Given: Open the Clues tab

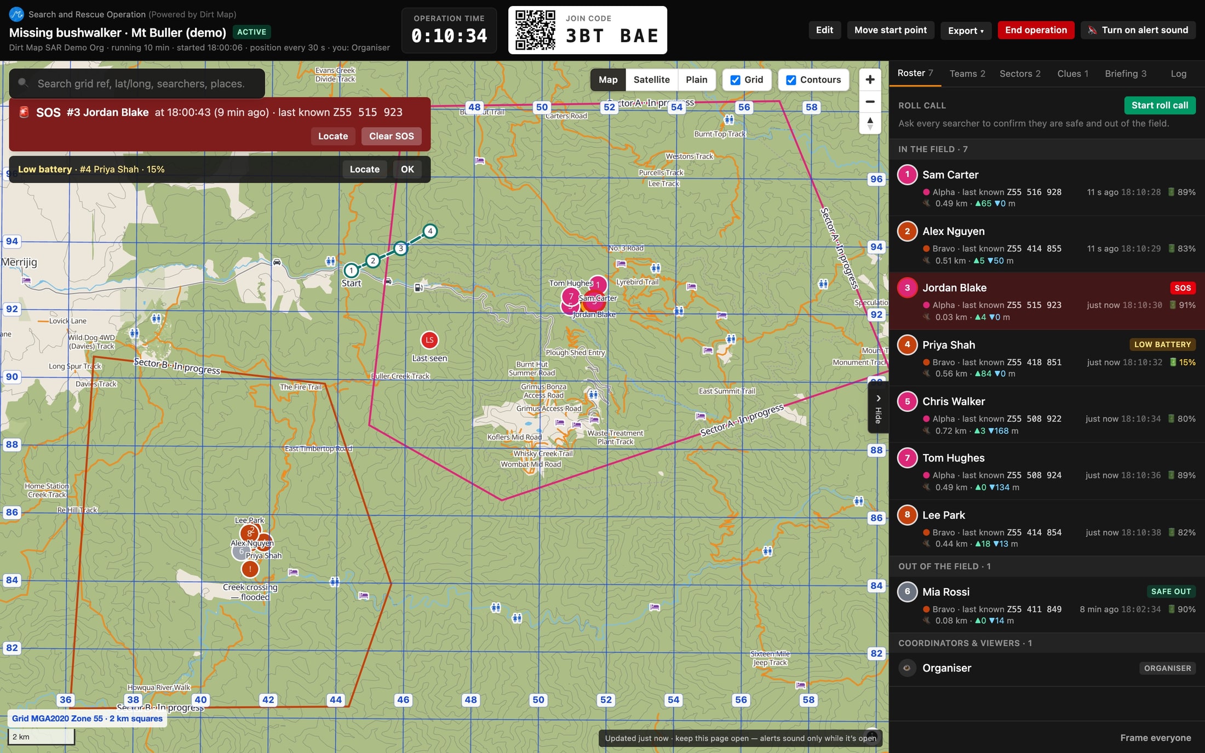Looking at the screenshot, I should [1072, 74].
